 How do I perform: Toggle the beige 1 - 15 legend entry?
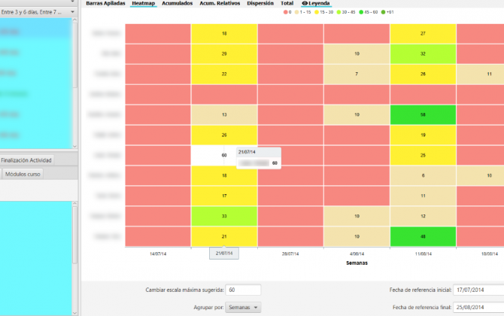pos(303,12)
